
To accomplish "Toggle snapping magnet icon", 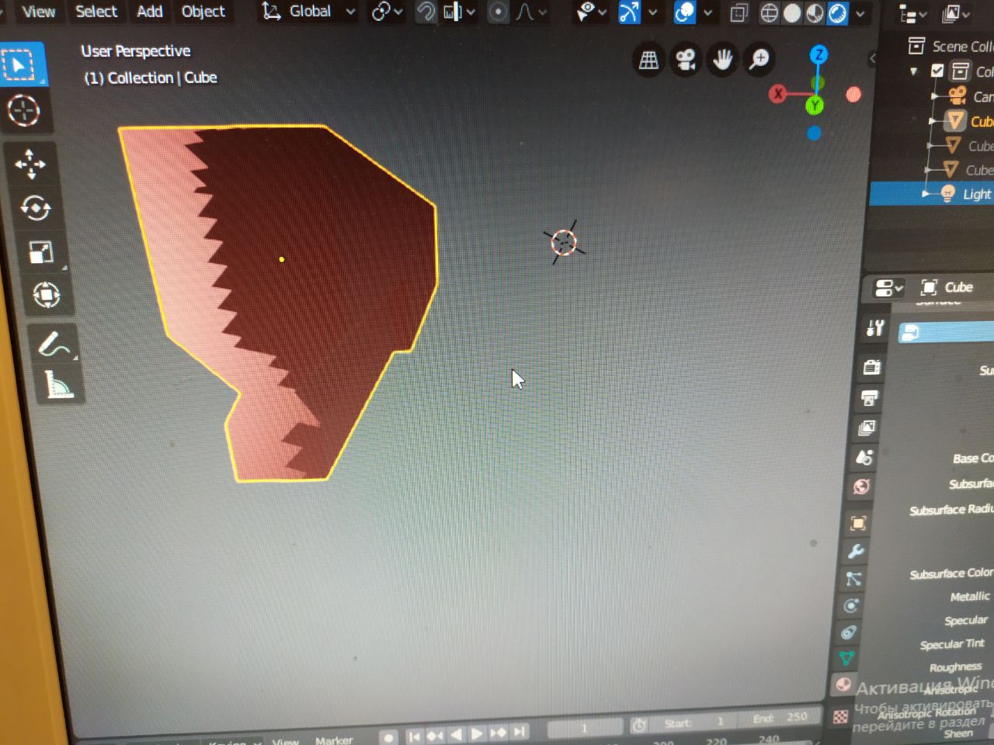I will [x=426, y=12].
